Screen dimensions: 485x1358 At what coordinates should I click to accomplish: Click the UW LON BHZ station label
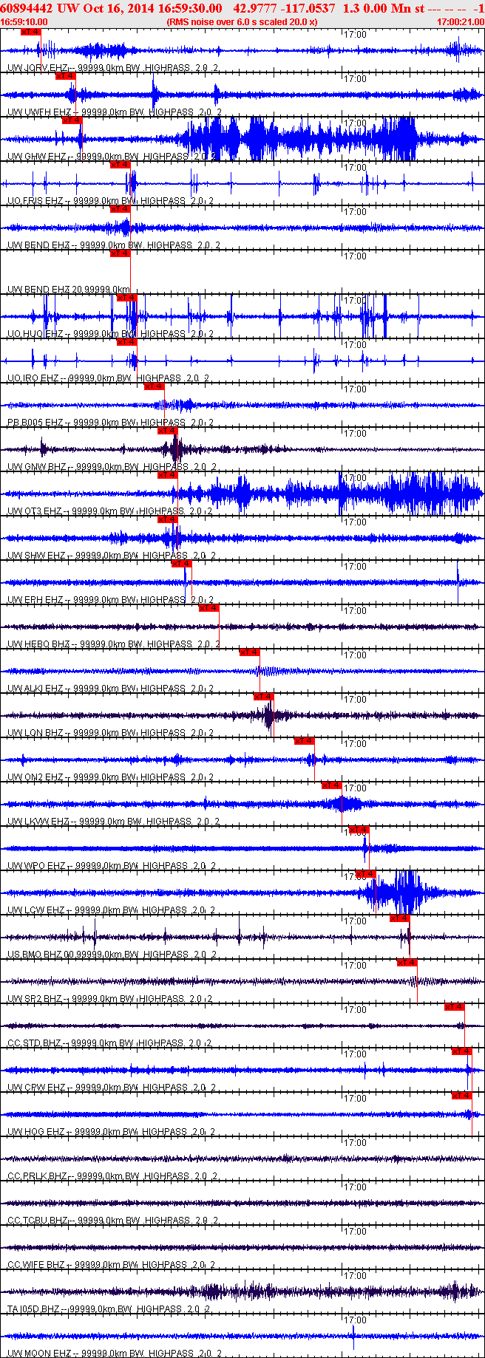pos(110,733)
